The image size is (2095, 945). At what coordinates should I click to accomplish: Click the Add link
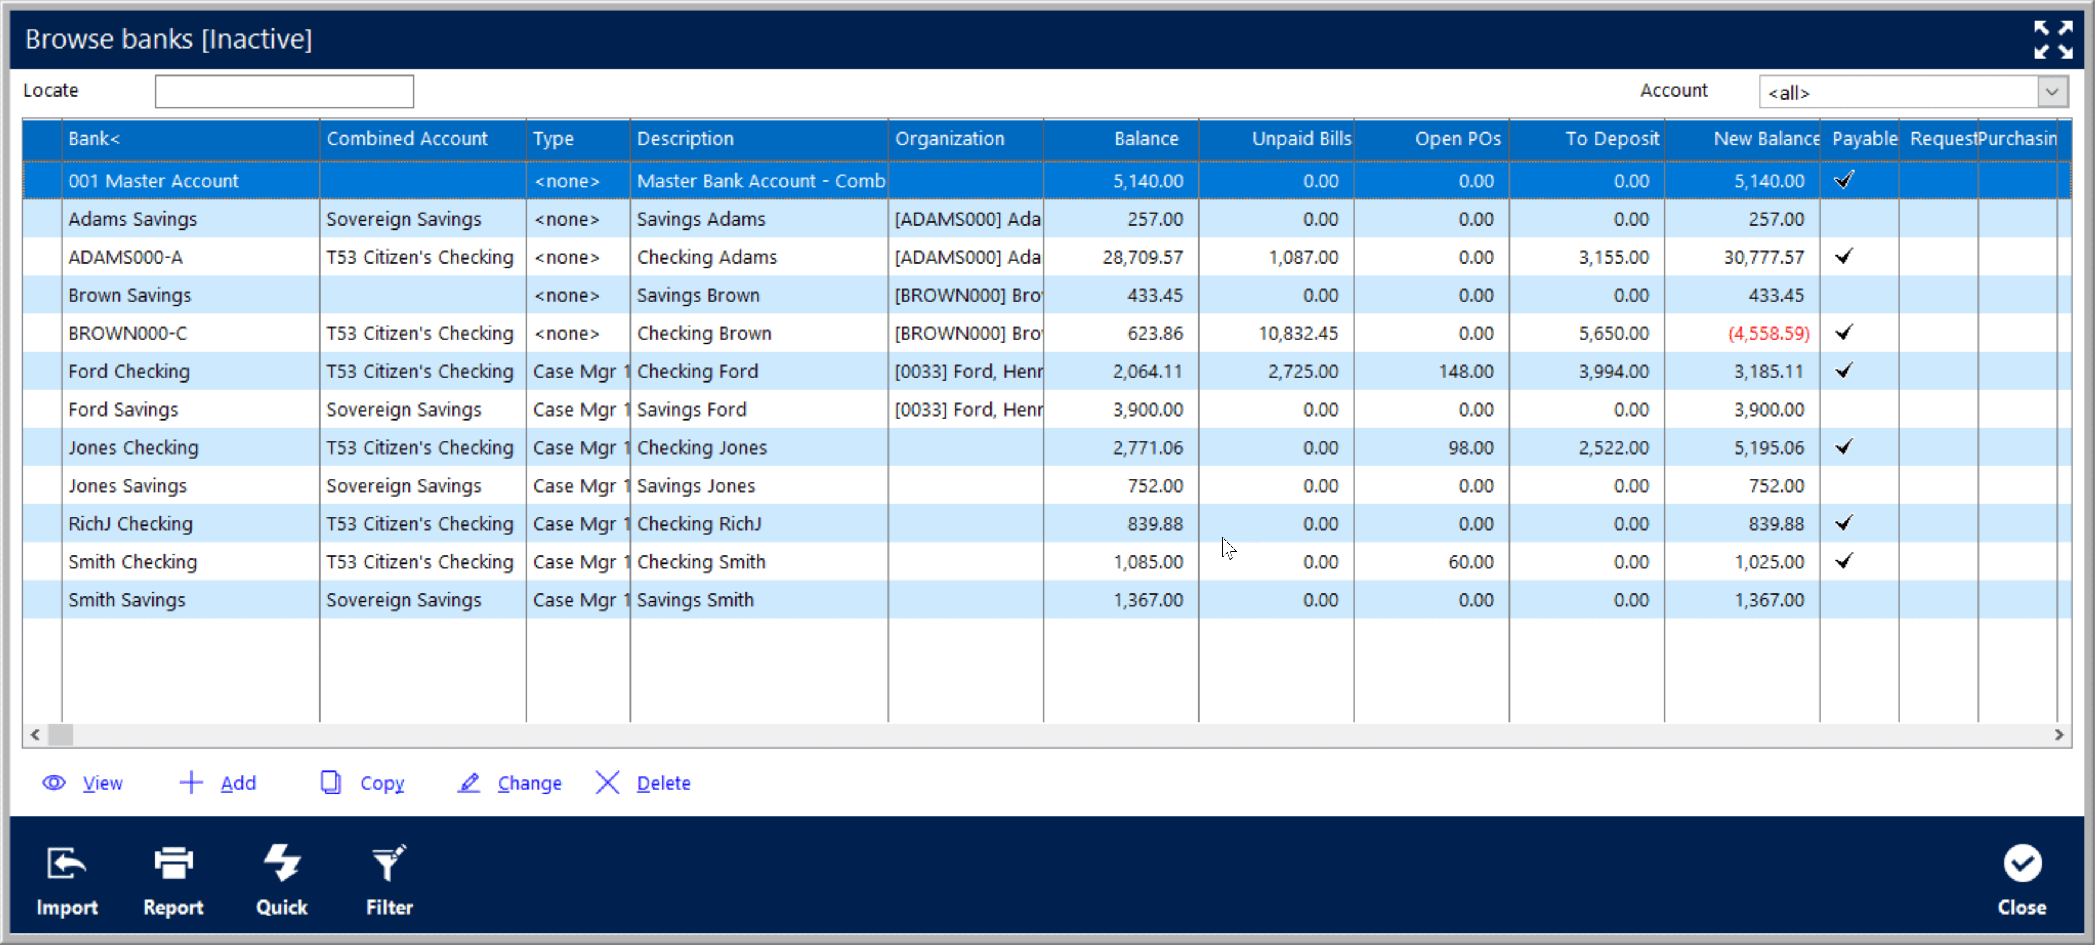tap(237, 783)
